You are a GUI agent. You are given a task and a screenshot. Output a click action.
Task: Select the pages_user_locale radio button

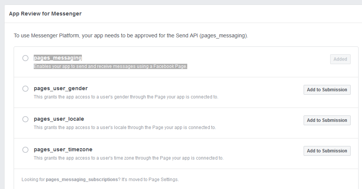tap(25, 119)
